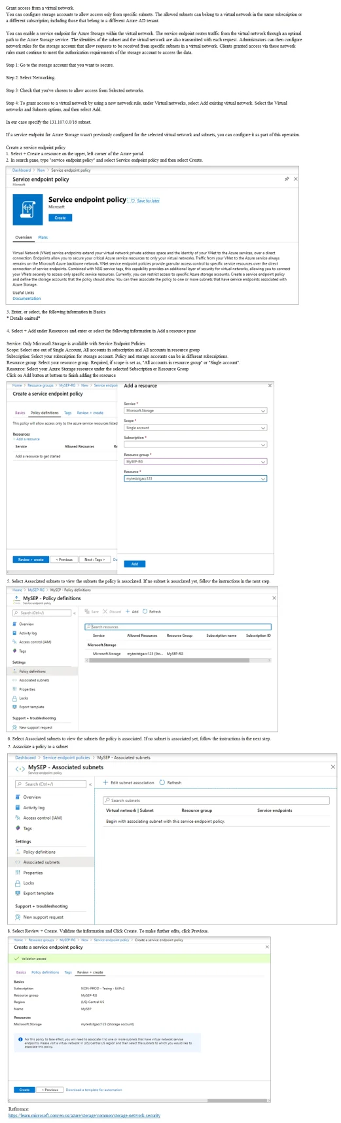Screen dimensions: 341x1123
Task: Open the Scope dropdown set to Single account
Action: pyautogui.click(x=195, y=428)
